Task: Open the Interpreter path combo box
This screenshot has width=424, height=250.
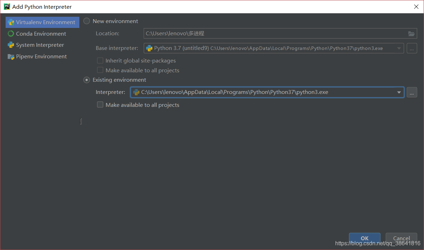Action: 267,92
